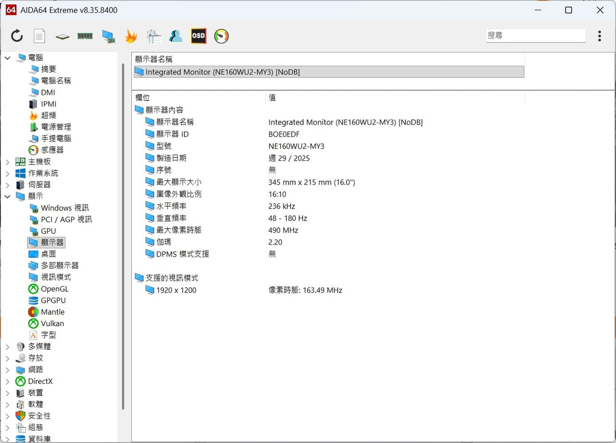The width and height of the screenshot is (616, 443).
Task: Open 字型 fonts item in the tree
Action: [49, 335]
